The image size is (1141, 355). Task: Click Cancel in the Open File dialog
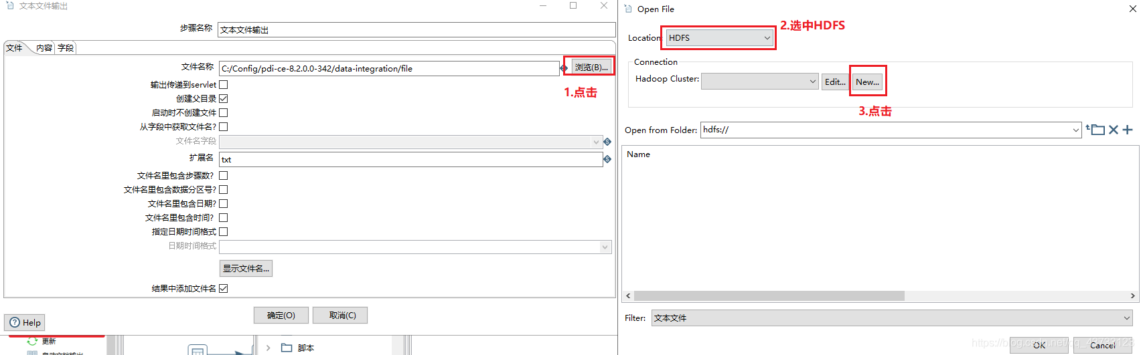(x=1103, y=346)
